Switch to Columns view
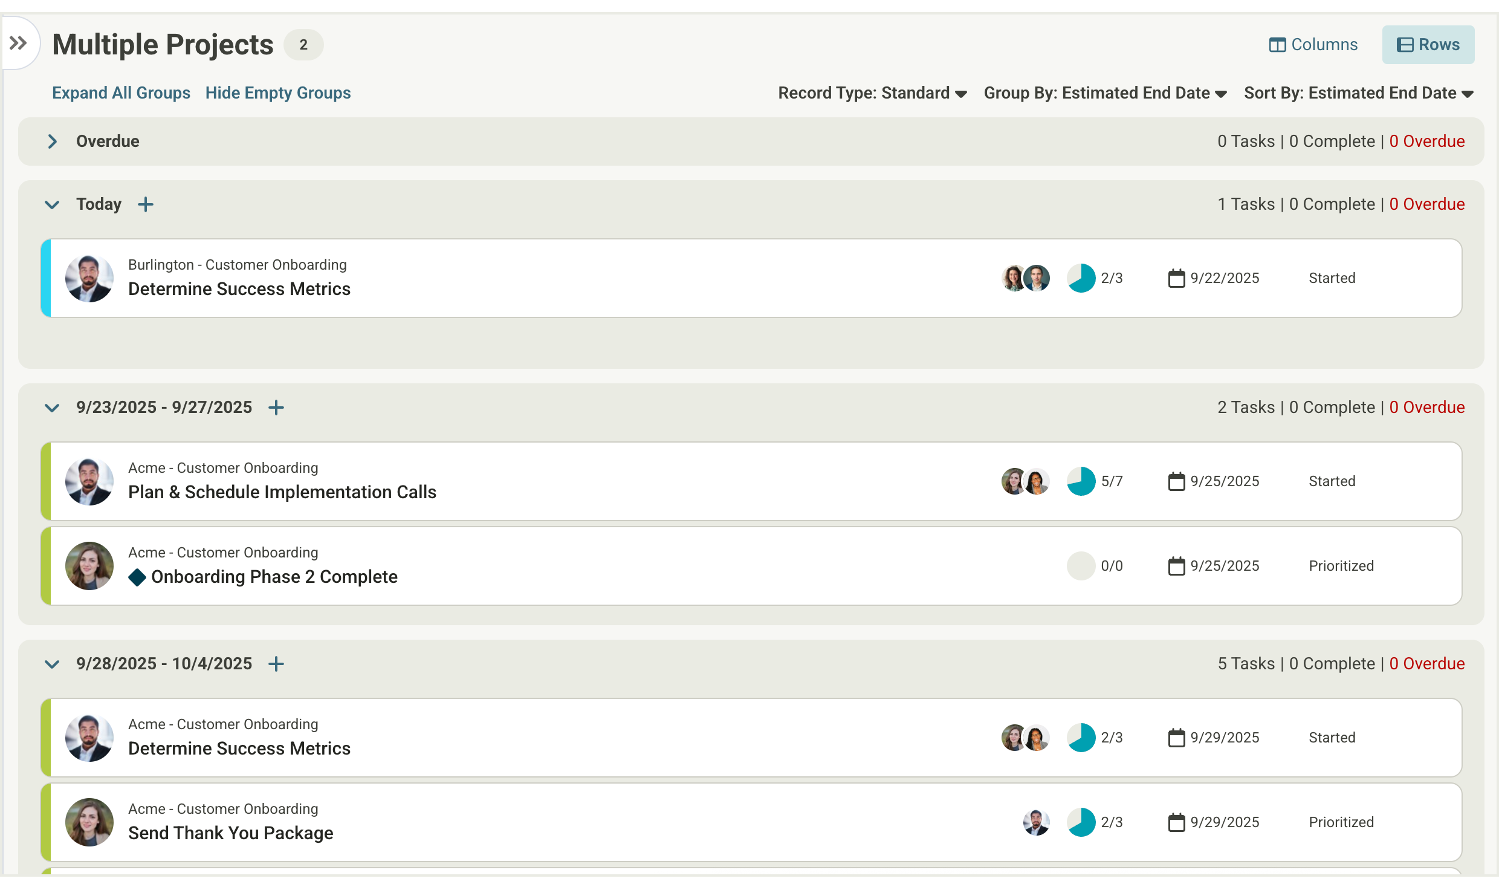Image resolution: width=1499 pixels, height=890 pixels. [1313, 45]
